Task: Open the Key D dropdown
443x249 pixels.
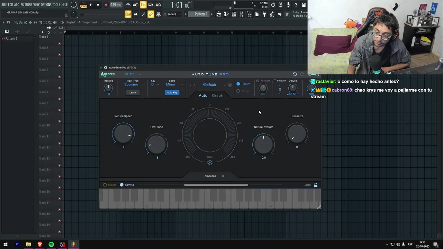Action: tap(155, 85)
